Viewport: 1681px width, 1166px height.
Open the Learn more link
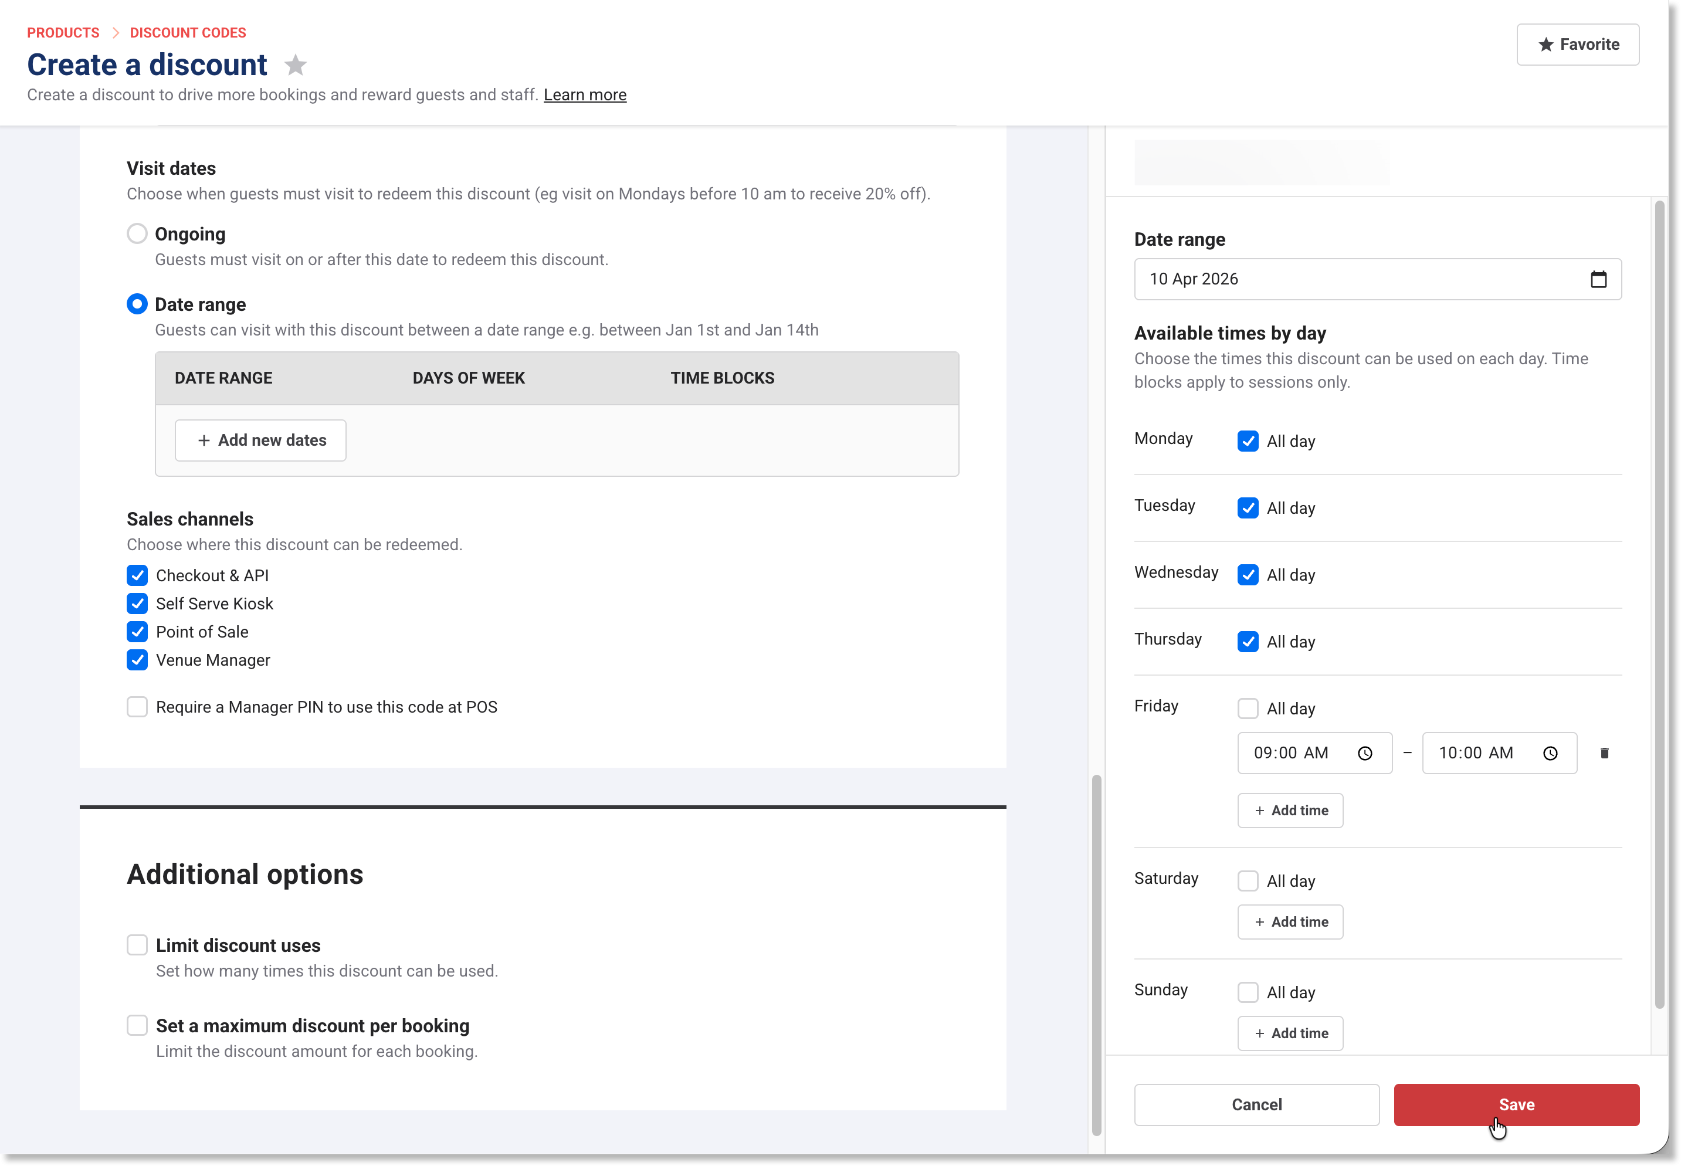pyautogui.click(x=584, y=95)
